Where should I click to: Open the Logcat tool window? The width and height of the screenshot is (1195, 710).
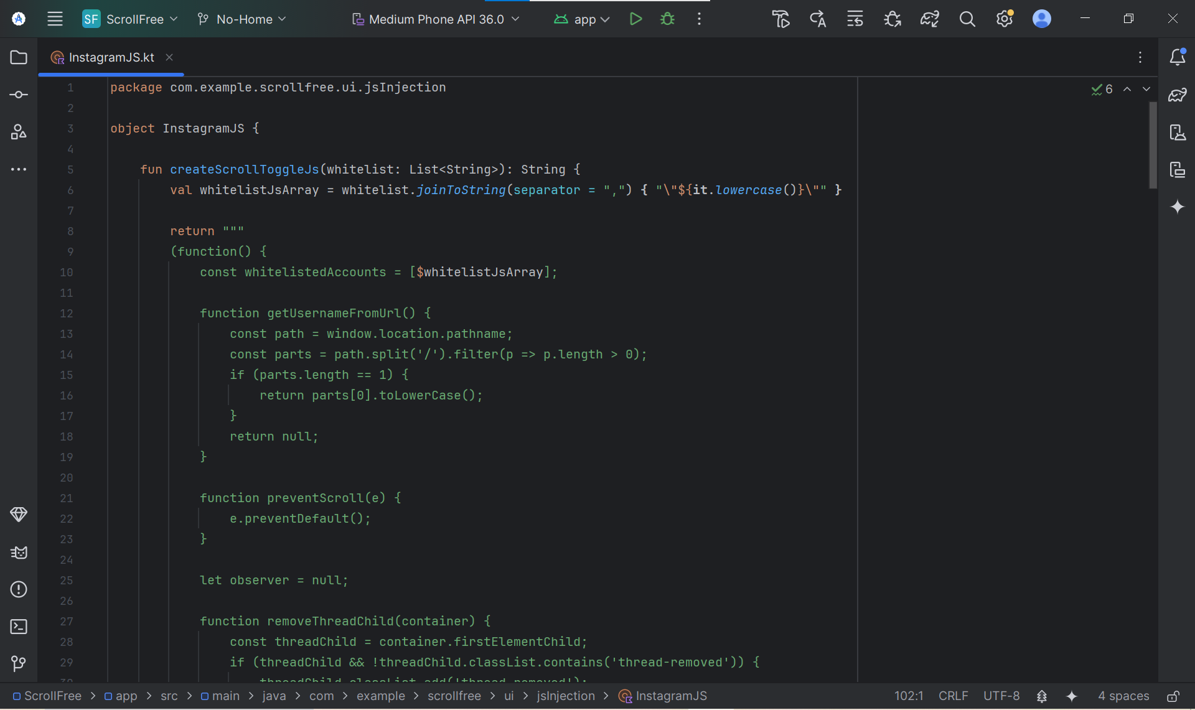19,552
